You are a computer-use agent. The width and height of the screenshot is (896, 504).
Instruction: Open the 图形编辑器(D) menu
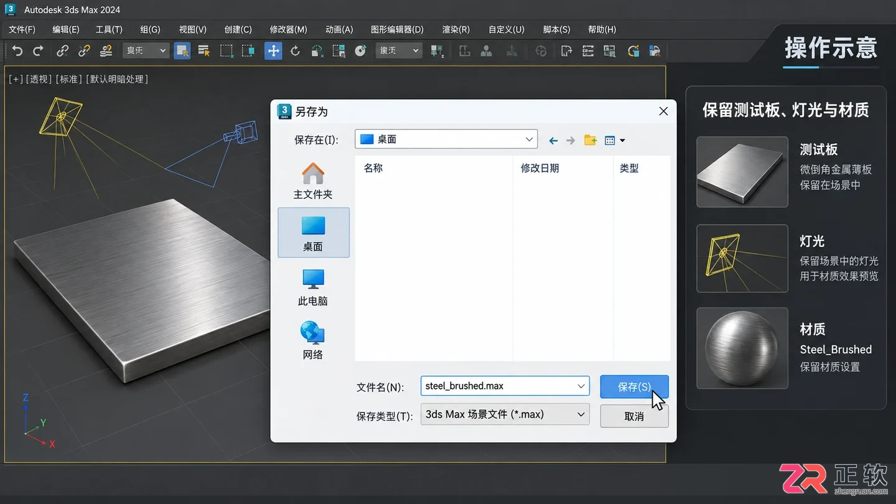[397, 29]
